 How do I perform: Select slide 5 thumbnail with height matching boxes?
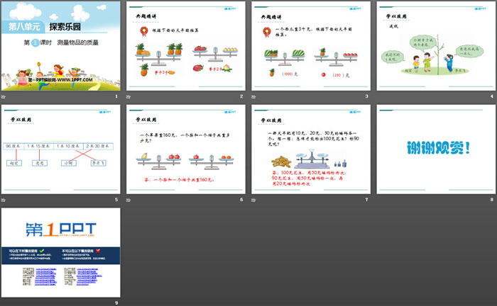[61, 149]
